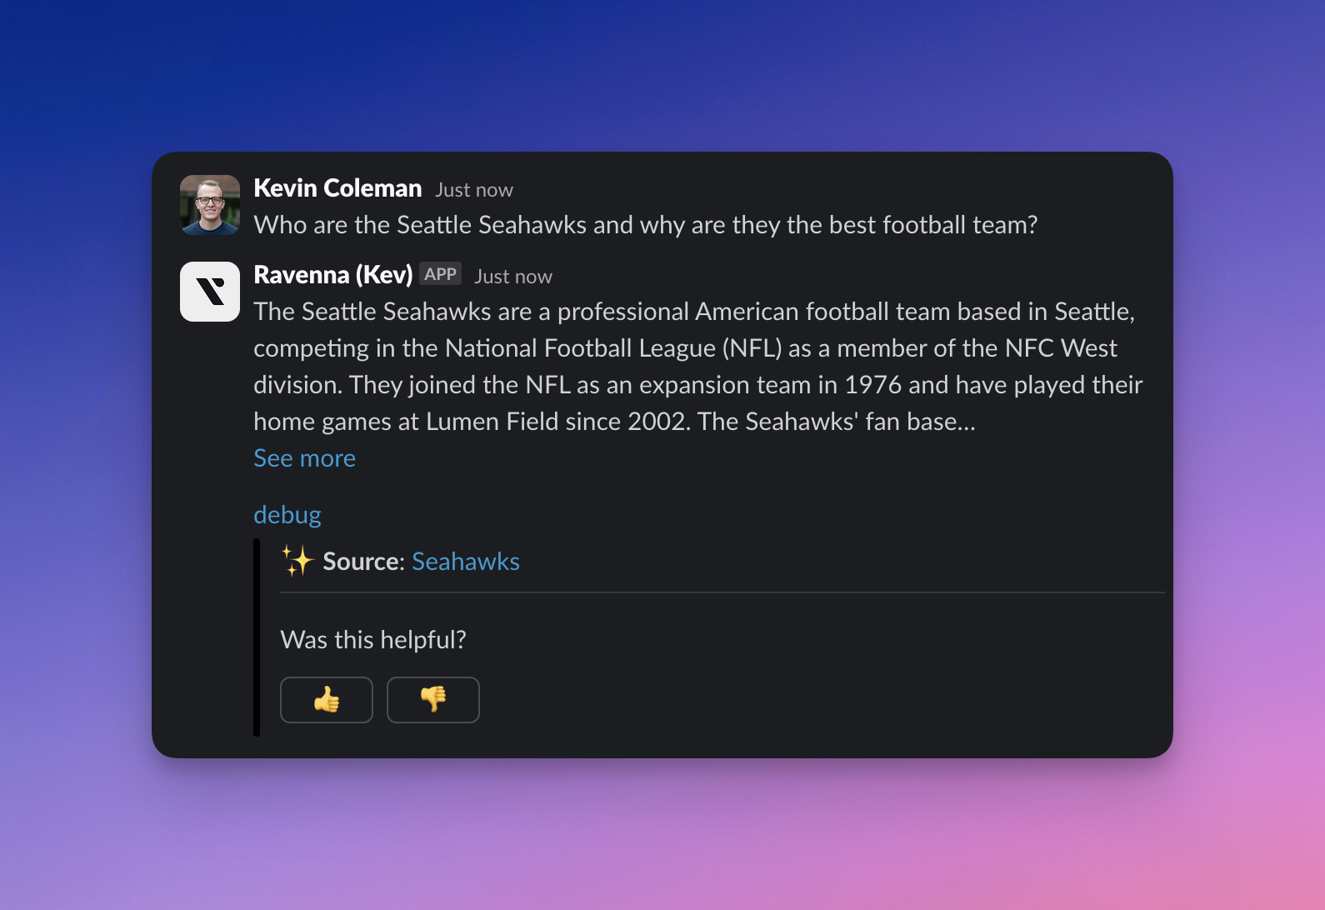The height and width of the screenshot is (910, 1325).
Task: Expand message with See more
Action: click(304, 458)
